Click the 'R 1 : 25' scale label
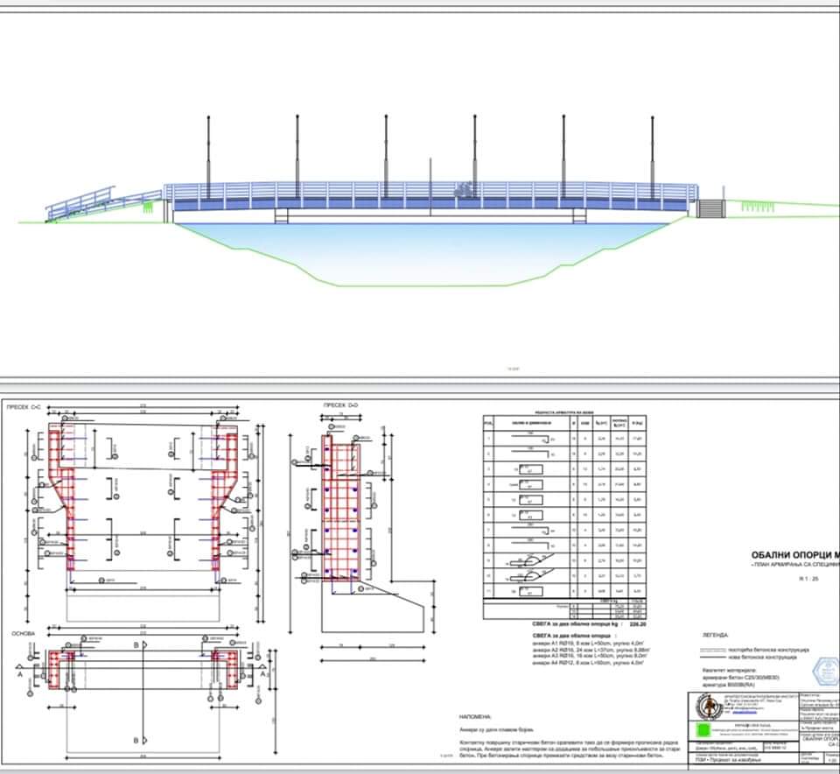The width and height of the screenshot is (840, 774). tap(808, 579)
